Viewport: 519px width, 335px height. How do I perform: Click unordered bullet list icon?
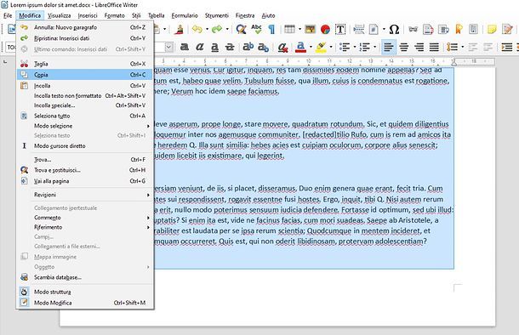(345, 48)
